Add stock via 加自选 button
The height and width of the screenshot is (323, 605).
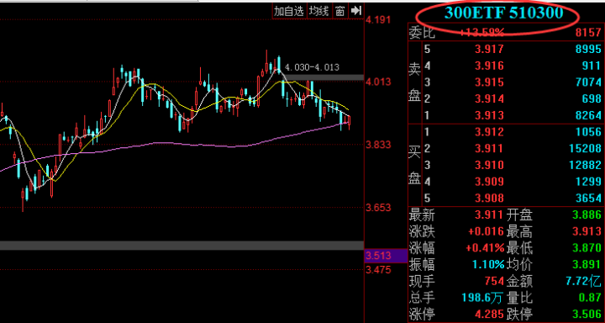coord(289,11)
